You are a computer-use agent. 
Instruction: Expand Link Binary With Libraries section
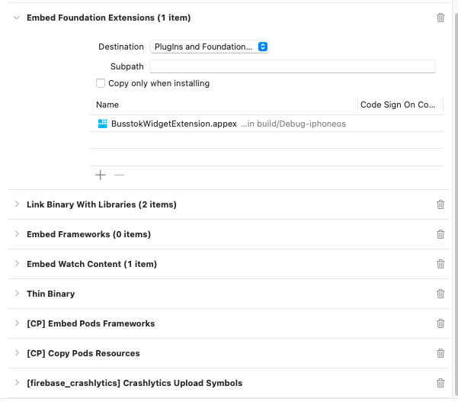(17, 204)
